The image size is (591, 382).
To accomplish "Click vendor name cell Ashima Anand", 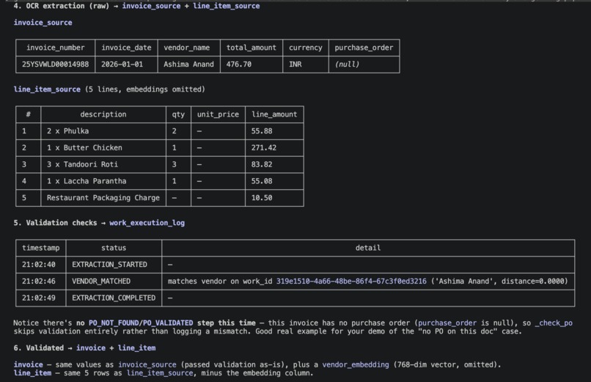I will click(x=189, y=65).
